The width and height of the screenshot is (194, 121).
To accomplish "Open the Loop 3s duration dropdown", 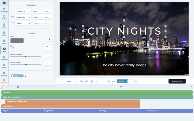I will coord(48,23).
